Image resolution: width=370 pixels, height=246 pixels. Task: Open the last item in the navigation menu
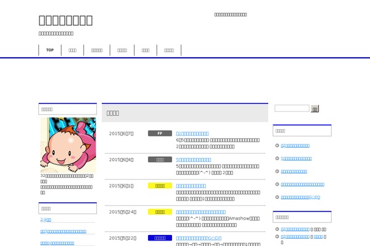pyautogui.click(x=169, y=50)
